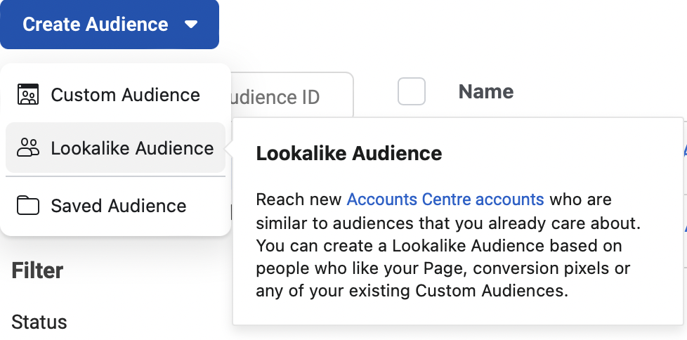Viewport: 687px width, 340px height.
Task: Click the divider above Saved Audience
Action: (x=115, y=177)
